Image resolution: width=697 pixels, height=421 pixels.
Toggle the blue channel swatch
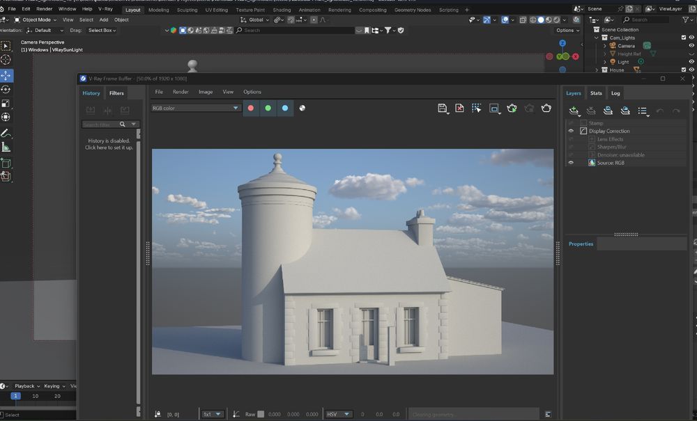click(x=285, y=109)
